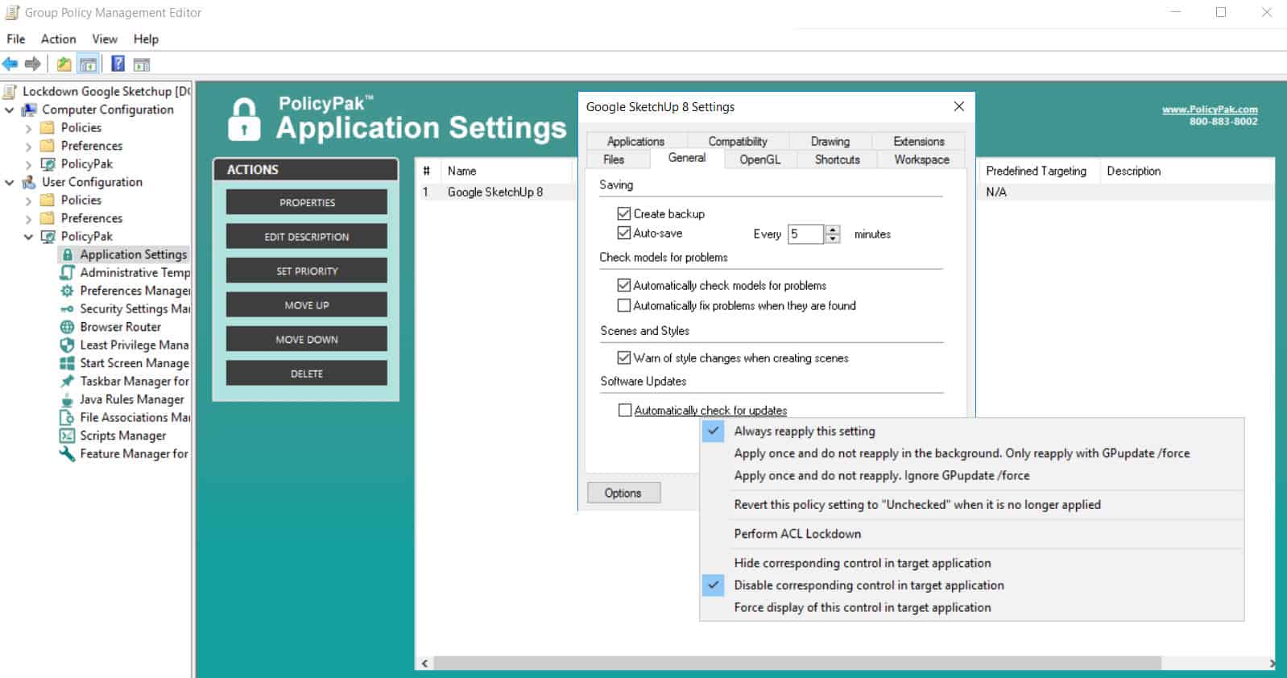Screen dimensions: 1287x678
Task: Click the MOVE UP button
Action: click(x=306, y=305)
